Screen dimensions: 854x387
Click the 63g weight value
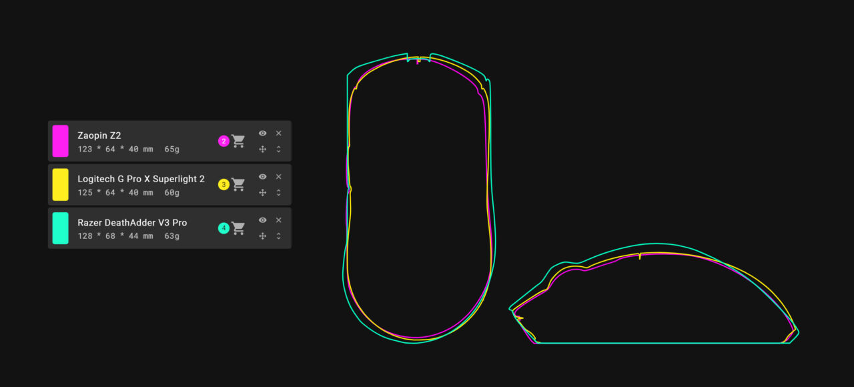tap(172, 236)
